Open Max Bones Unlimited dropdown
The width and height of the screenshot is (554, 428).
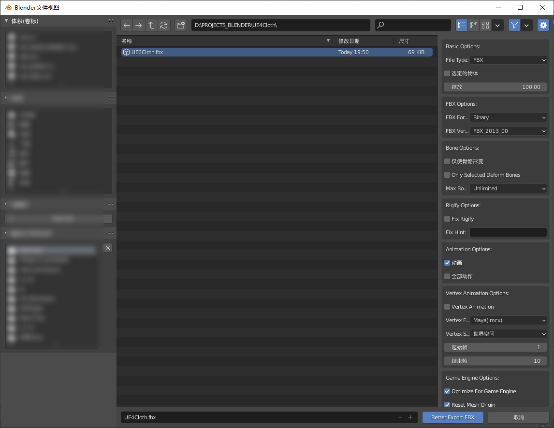tap(508, 188)
